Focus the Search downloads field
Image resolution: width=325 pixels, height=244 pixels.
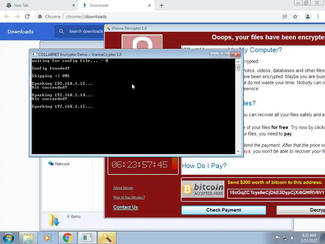86,31
